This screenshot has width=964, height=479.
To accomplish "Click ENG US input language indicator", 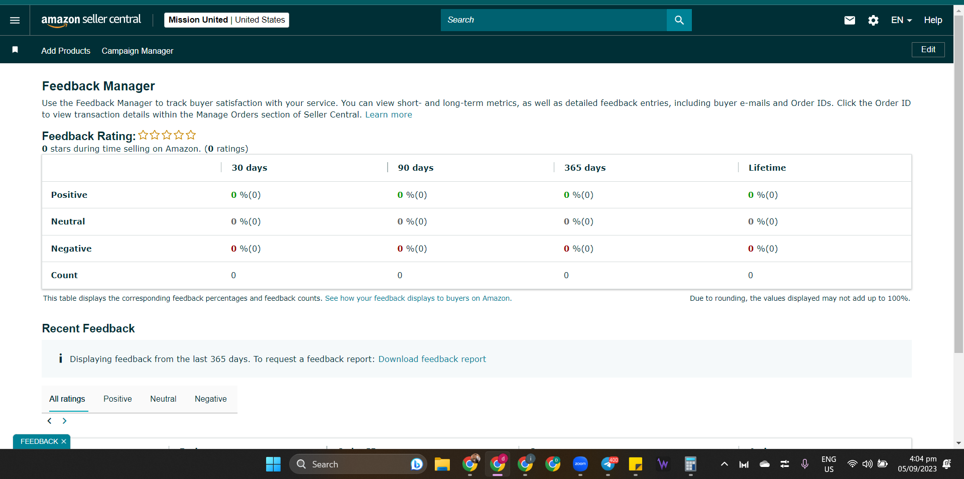I will (x=829, y=464).
